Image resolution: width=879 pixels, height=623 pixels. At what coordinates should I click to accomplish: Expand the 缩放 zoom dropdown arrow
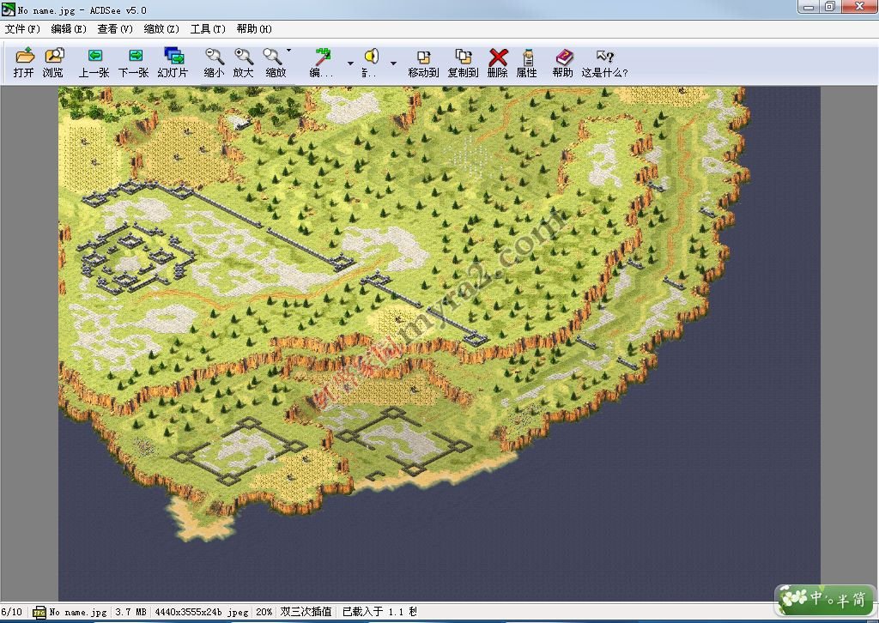[x=288, y=51]
